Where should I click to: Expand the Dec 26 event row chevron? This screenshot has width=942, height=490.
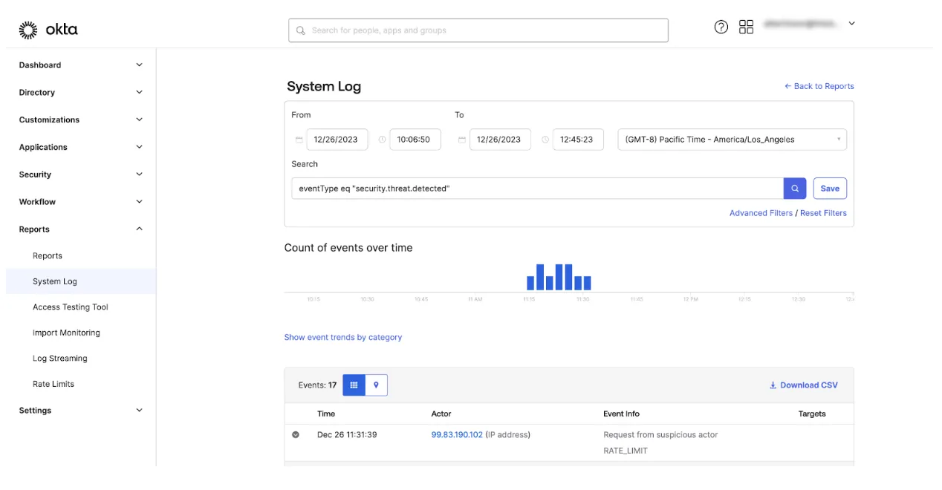295,434
